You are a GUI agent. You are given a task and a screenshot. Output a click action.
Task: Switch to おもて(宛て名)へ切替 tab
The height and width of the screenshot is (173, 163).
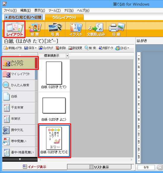click(x=23, y=17)
